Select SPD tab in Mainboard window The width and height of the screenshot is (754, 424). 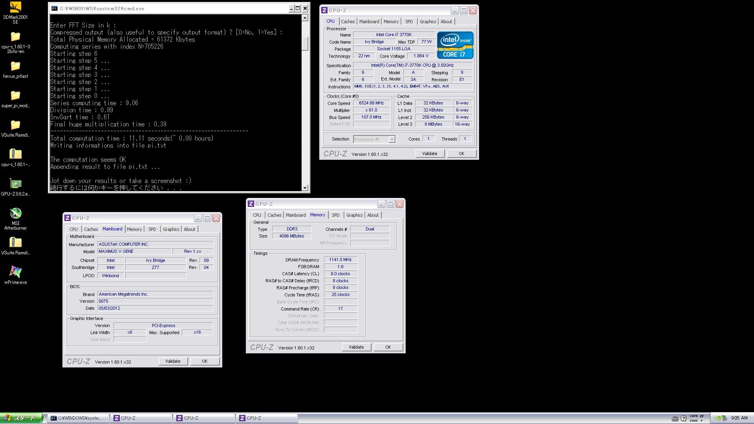[152, 229]
